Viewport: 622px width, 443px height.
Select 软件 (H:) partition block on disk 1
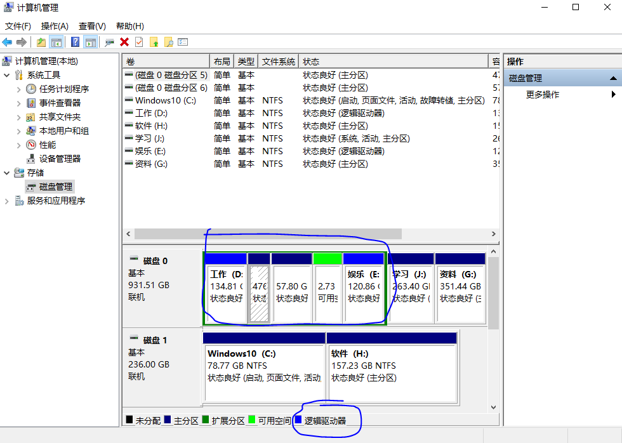click(392, 367)
